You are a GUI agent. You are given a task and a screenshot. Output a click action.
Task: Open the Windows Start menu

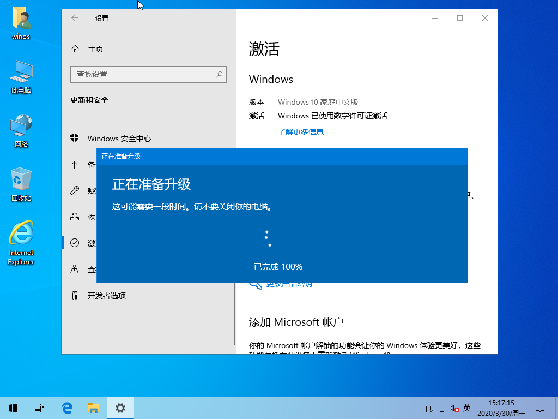coord(13,408)
